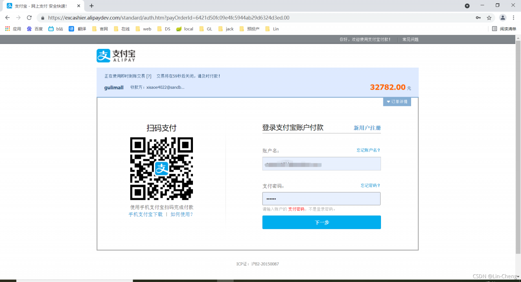The width and height of the screenshot is (521, 282).
Task: Expand the 订单详情 order details
Action: point(397,101)
